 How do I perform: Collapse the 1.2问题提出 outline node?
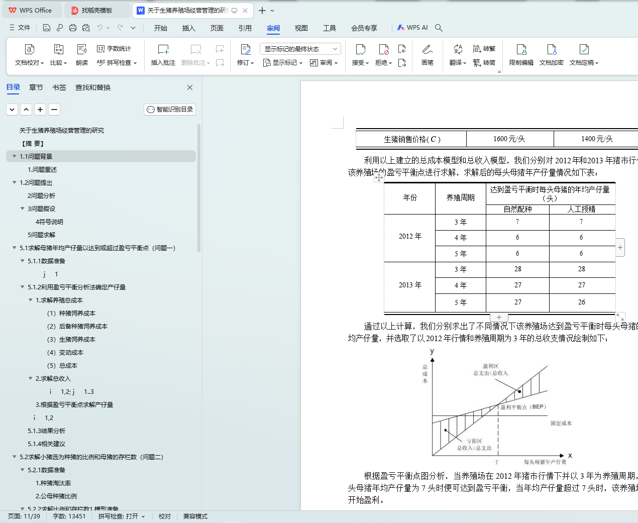pyautogui.click(x=14, y=182)
